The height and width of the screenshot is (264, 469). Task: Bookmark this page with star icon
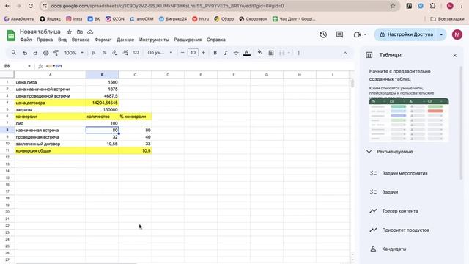click(393, 6)
